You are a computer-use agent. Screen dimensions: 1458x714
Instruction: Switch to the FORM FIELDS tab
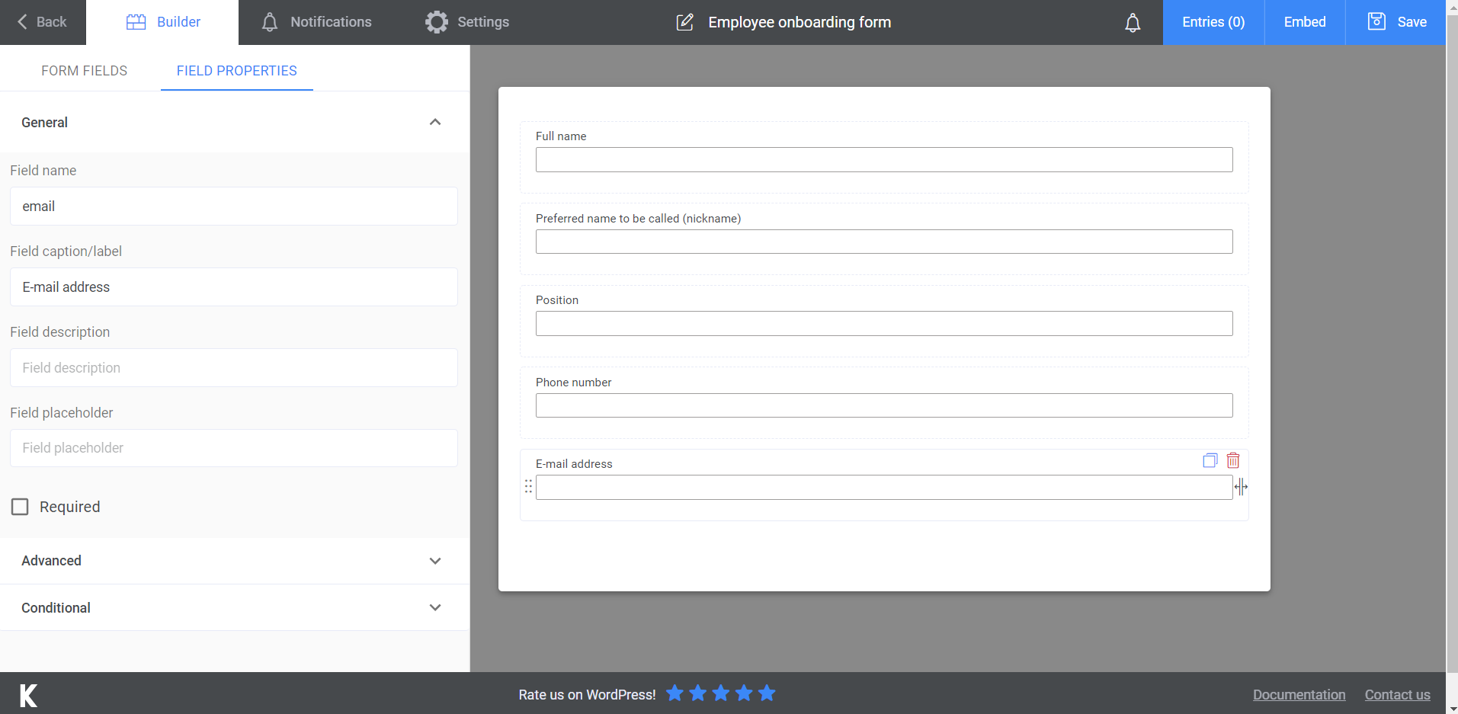(x=84, y=70)
